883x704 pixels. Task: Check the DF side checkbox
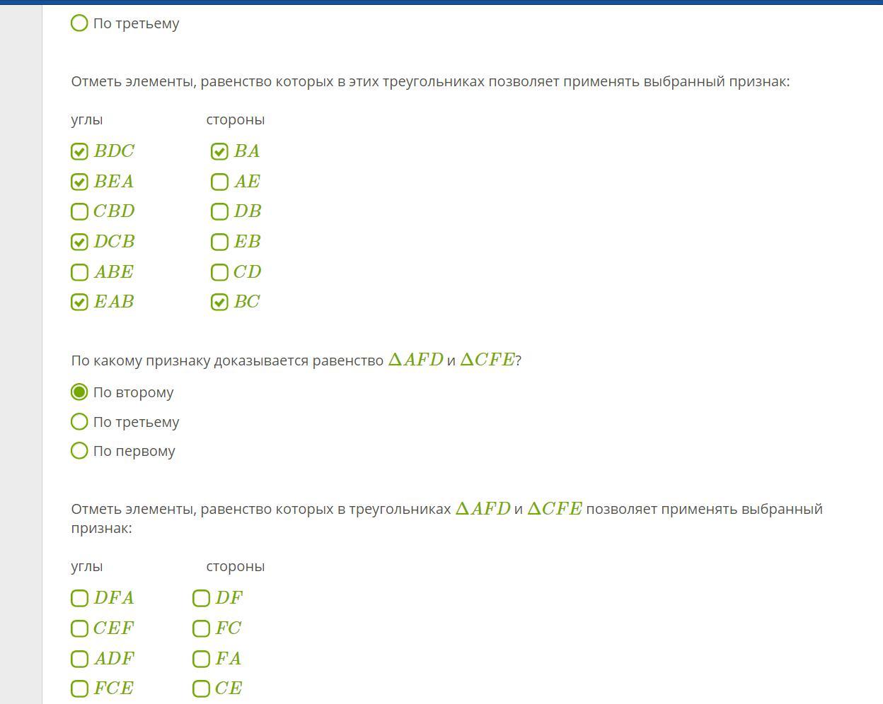201,598
